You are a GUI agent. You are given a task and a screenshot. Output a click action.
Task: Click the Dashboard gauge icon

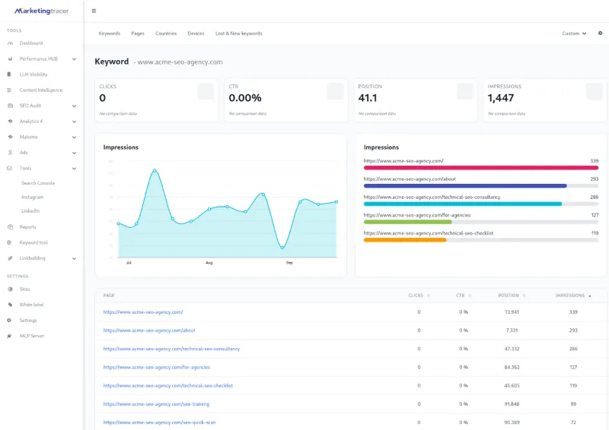point(10,43)
